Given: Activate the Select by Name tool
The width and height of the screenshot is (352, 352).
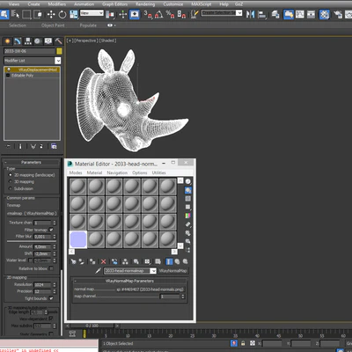Looking at the screenshot, I should point(15,14).
